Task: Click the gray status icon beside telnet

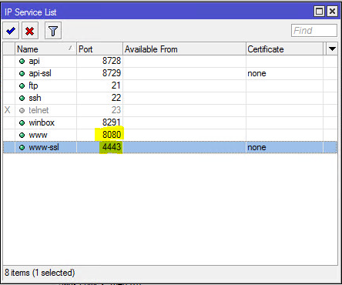Action: pyautogui.click(x=22, y=111)
